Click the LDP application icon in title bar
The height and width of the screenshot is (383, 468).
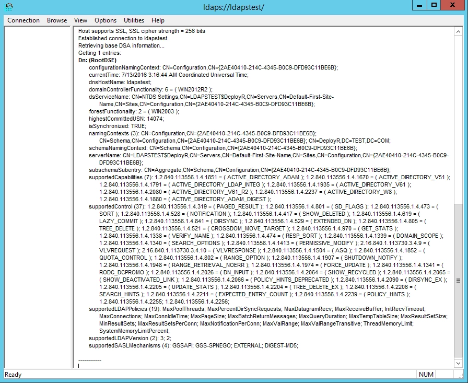coord(9,7)
